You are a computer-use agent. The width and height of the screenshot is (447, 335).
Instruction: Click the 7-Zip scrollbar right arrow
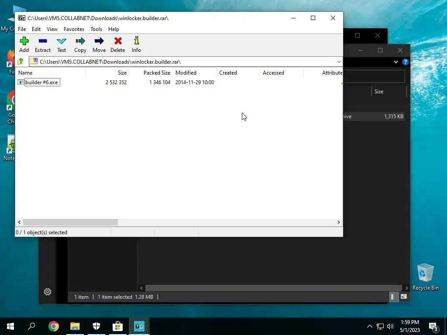339,222
